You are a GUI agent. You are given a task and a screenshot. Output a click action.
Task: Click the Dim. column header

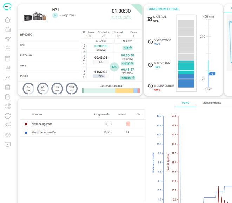tap(139, 114)
